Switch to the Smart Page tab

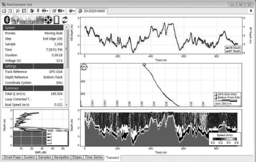pyautogui.click(x=12, y=157)
